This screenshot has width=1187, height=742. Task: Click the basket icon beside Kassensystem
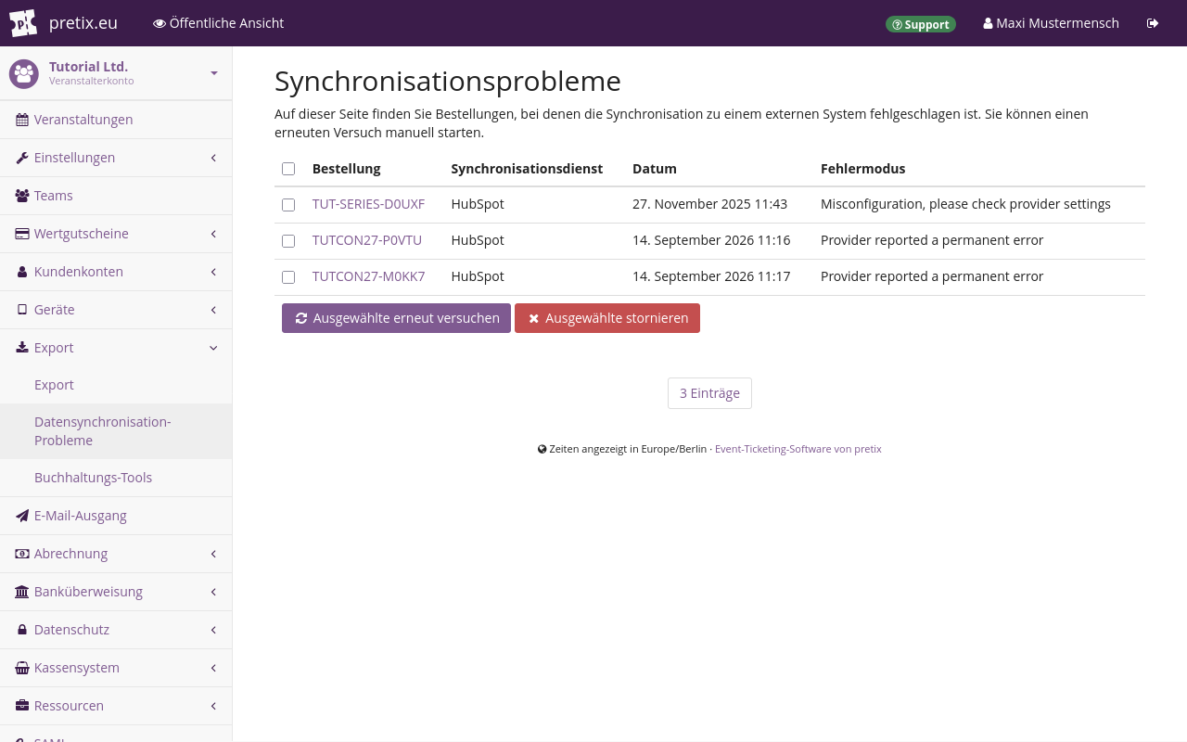22,668
